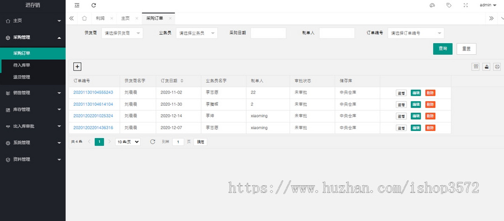Open 退货管理 in the sidebar
The height and width of the screenshot is (221, 504).
[33, 77]
